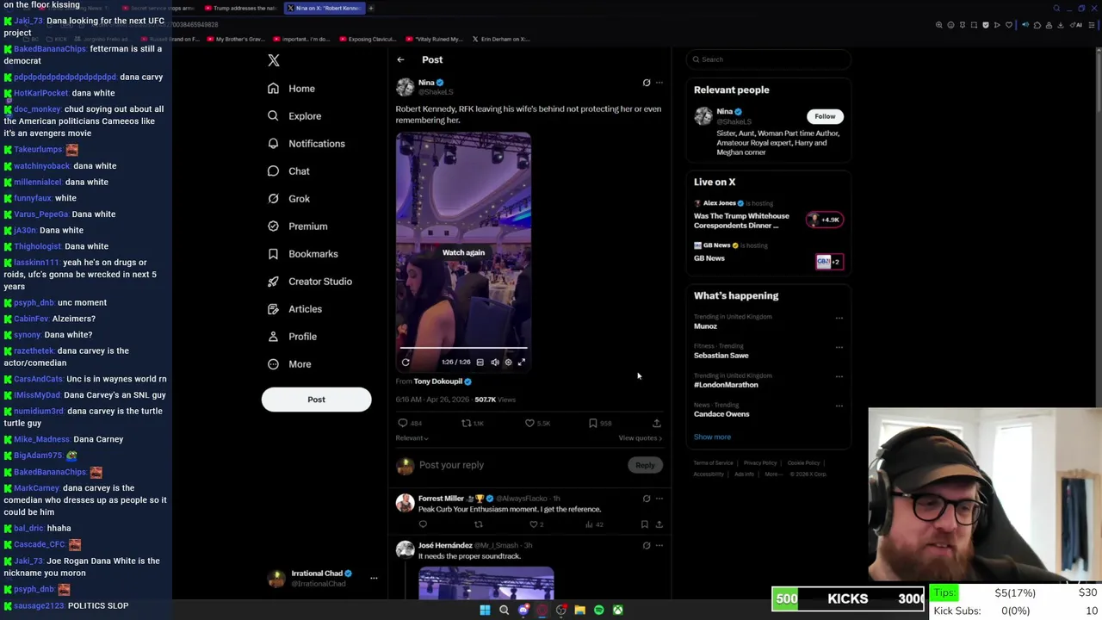Open File Explorer from the taskbar

579,610
